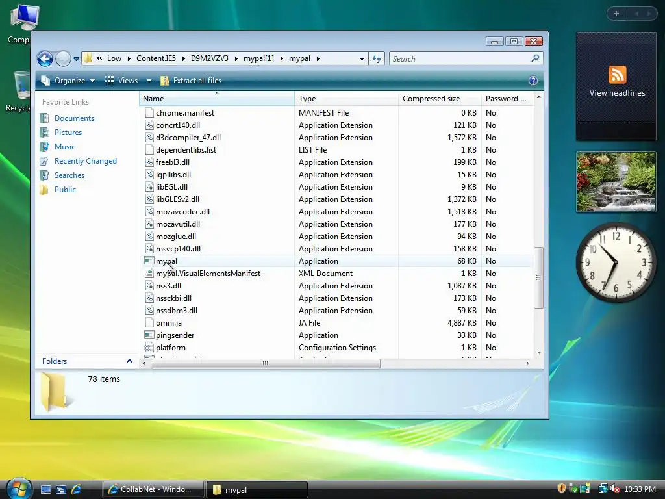The width and height of the screenshot is (665, 499).
Task: Open the Documents favorite link
Action: click(x=74, y=118)
